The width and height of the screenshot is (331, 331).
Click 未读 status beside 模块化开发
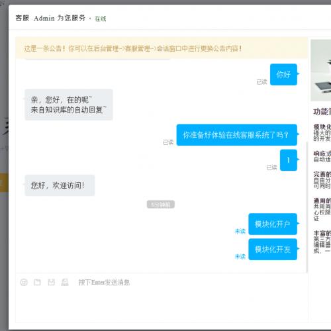(x=240, y=256)
